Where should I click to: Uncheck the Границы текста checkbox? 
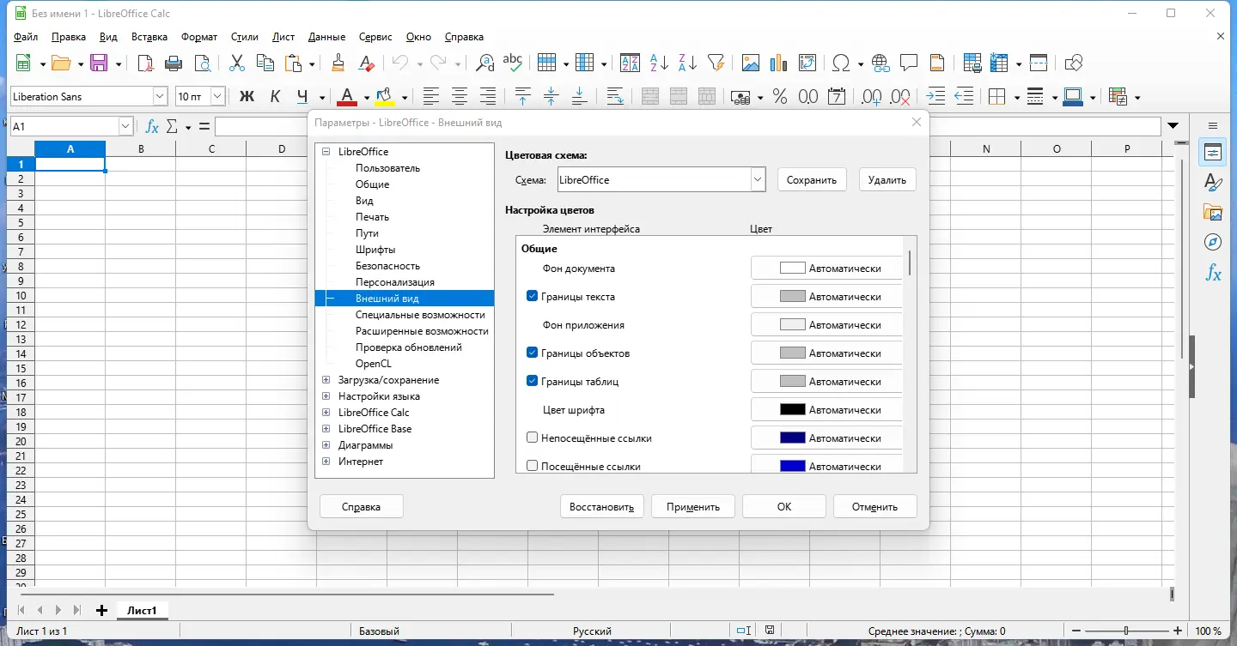point(532,297)
